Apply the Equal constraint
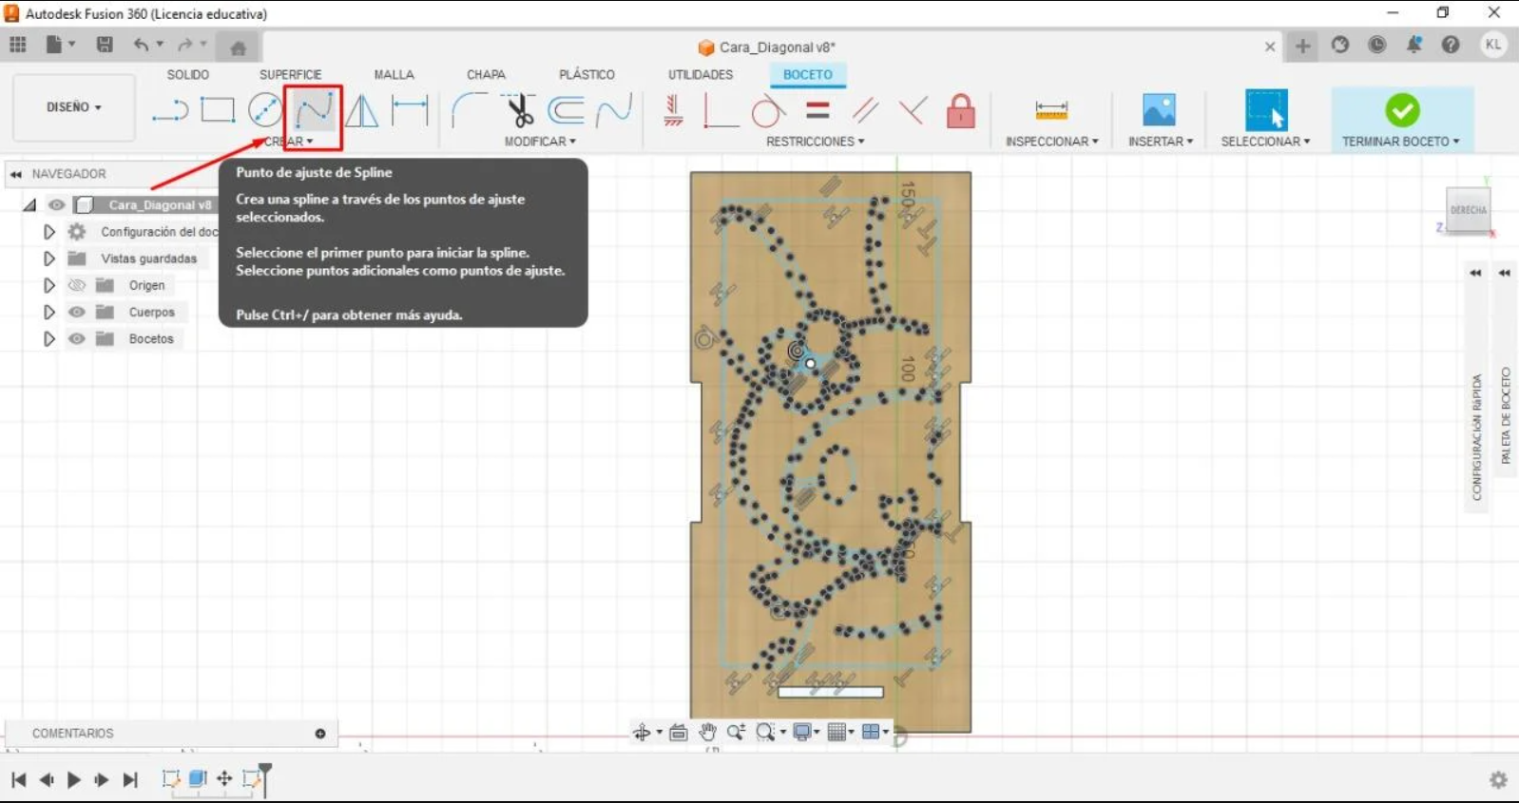Image resolution: width=1519 pixels, height=803 pixels. [817, 110]
